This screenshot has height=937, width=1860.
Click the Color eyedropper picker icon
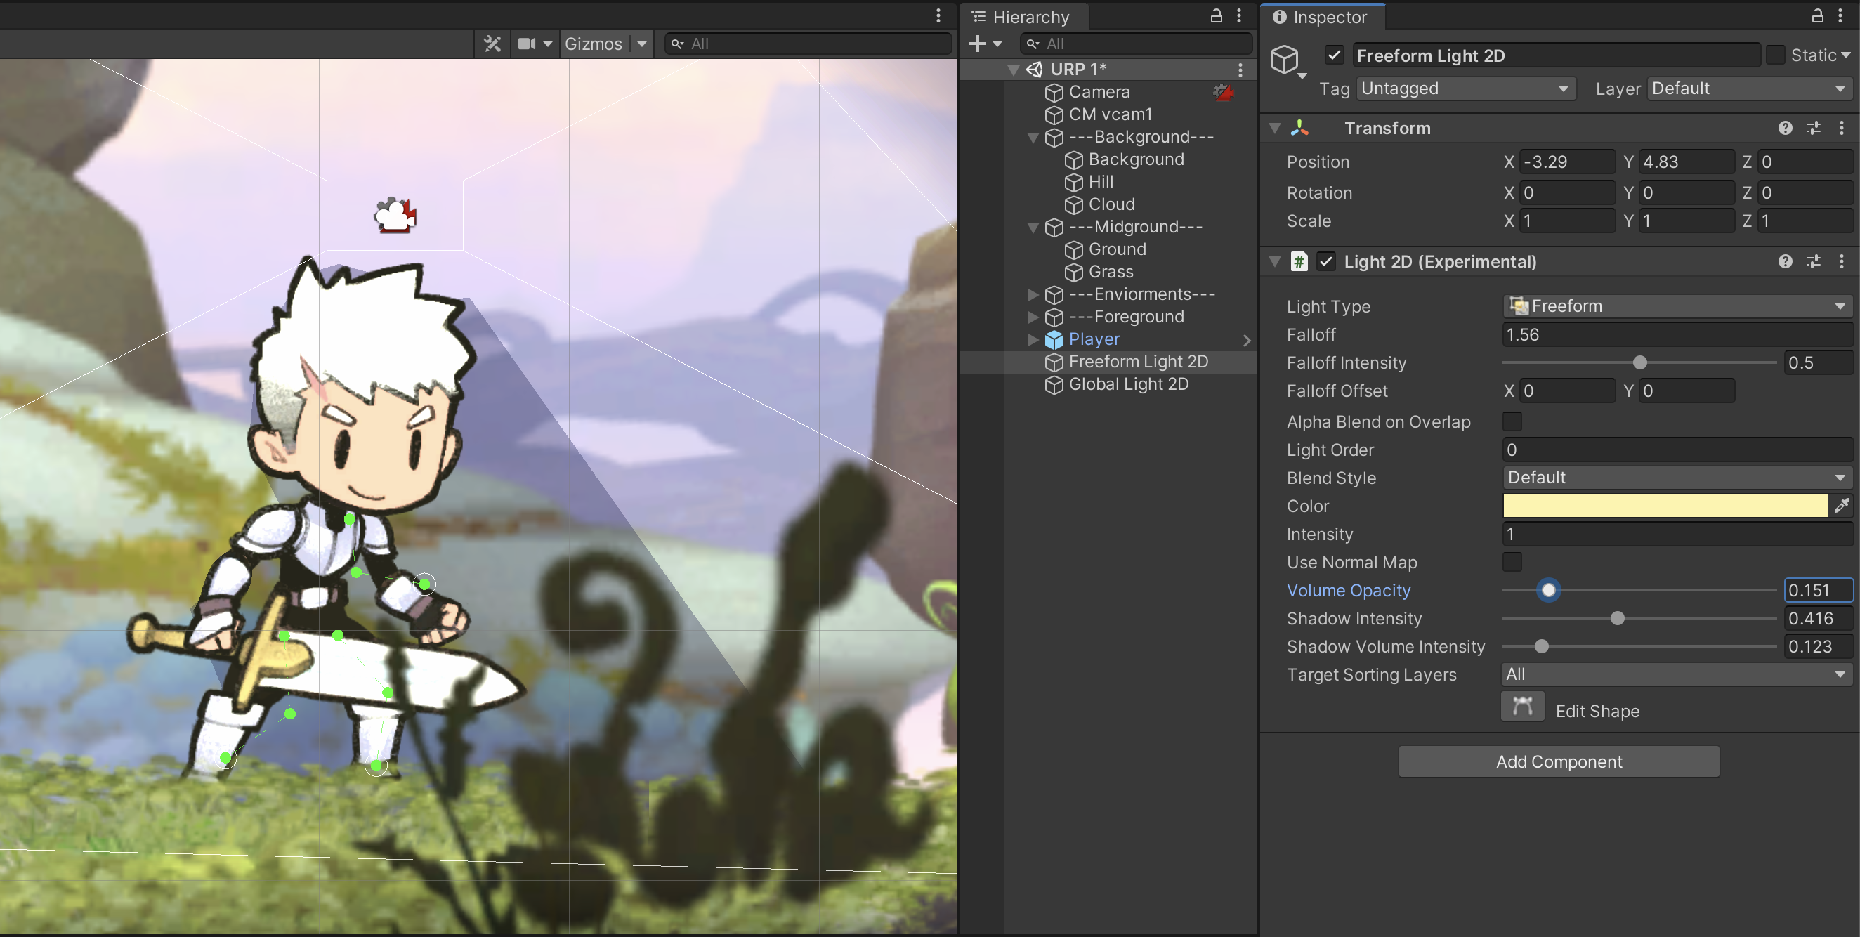(1842, 505)
